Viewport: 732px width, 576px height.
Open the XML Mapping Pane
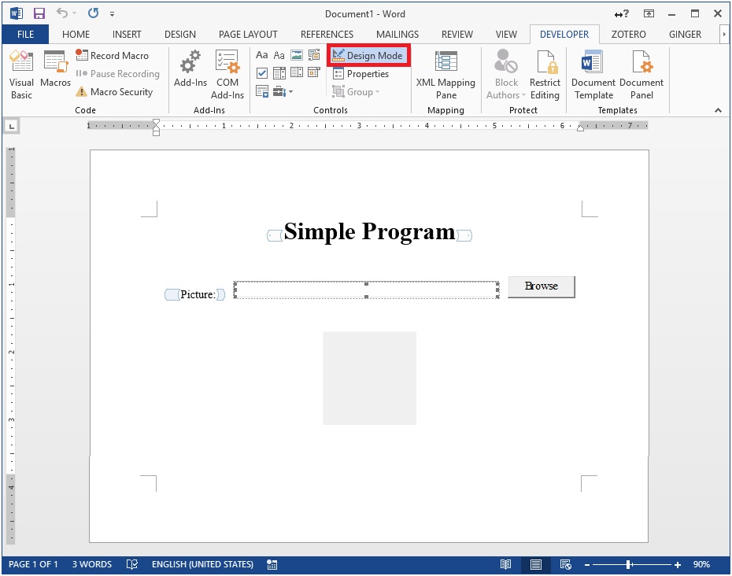(x=445, y=75)
